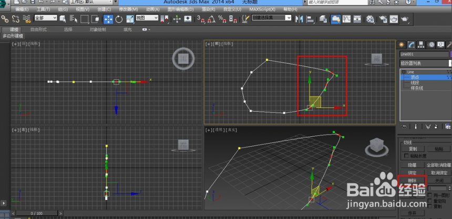Screen dimensions: 452x219
Task: Click the 全部取消隐藏 button
Action: pos(439,165)
